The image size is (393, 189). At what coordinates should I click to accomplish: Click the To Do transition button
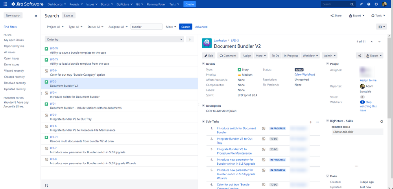[275, 56]
